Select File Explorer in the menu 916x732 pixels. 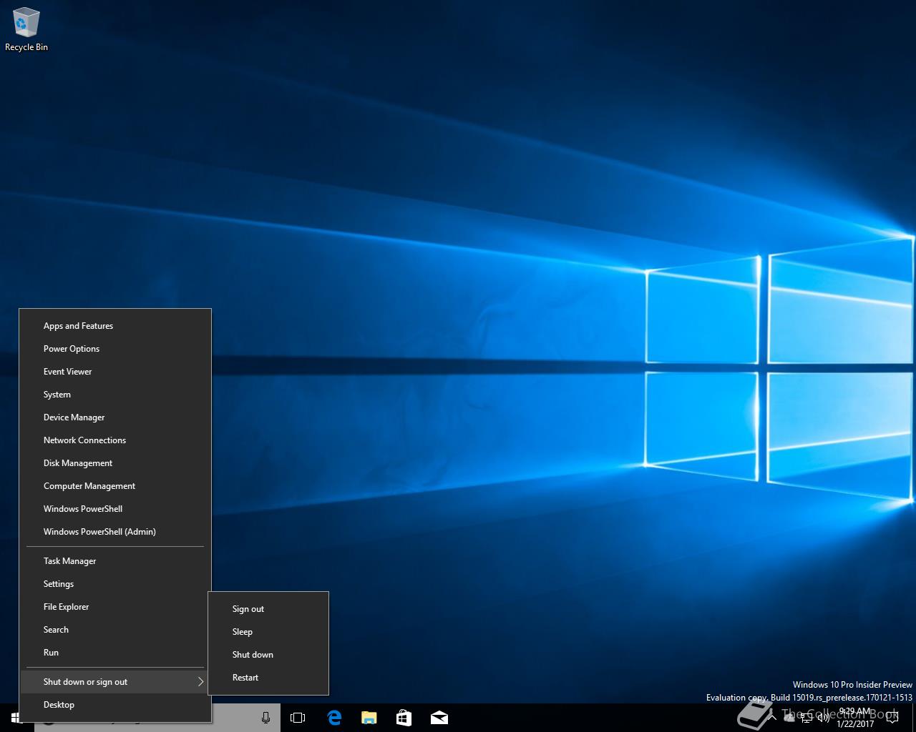[115, 607]
